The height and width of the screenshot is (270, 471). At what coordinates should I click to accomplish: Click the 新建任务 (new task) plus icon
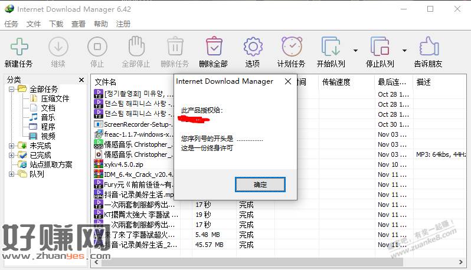tap(19, 47)
